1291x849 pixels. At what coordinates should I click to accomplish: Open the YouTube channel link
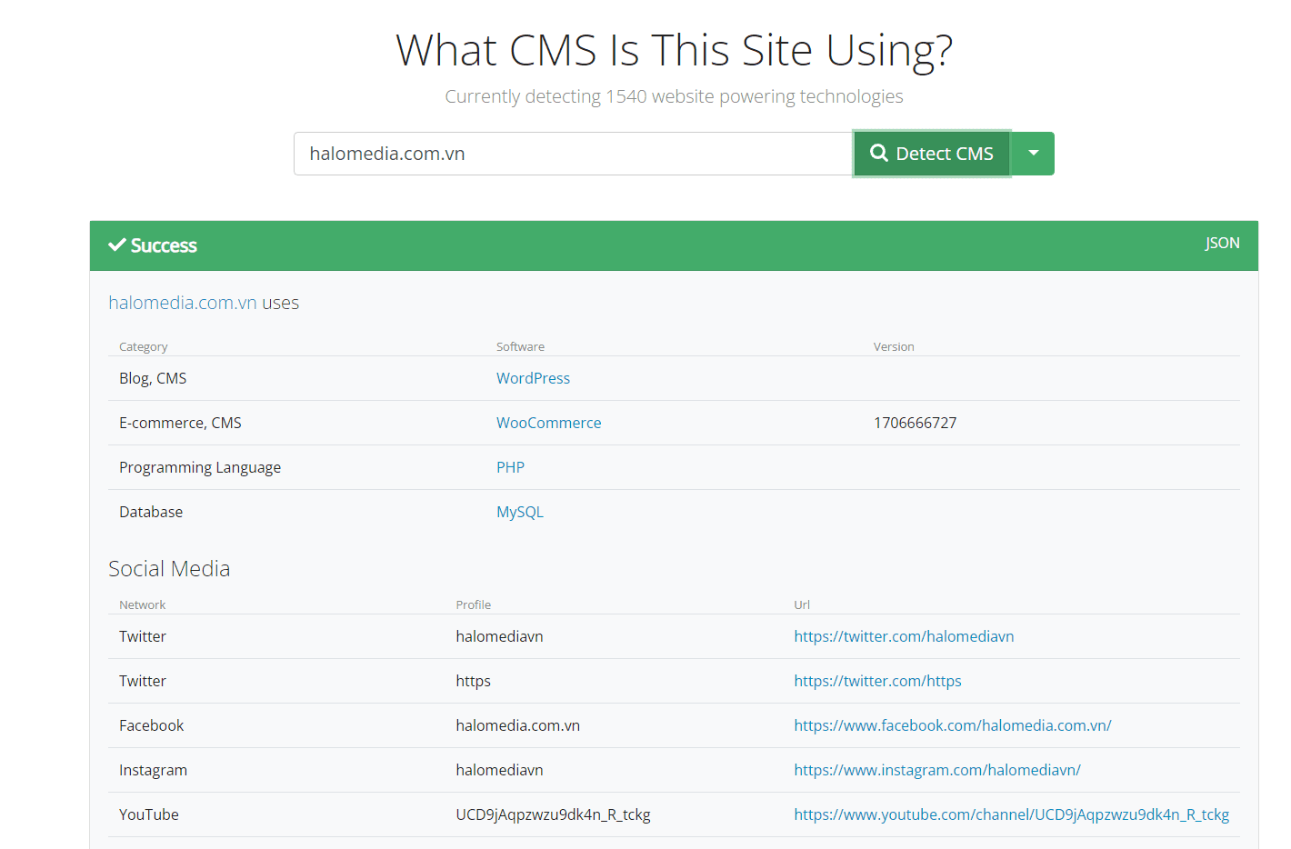pyautogui.click(x=1011, y=814)
